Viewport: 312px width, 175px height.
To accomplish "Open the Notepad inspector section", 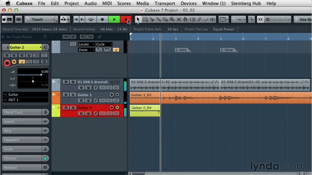I will click(x=25, y=167).
